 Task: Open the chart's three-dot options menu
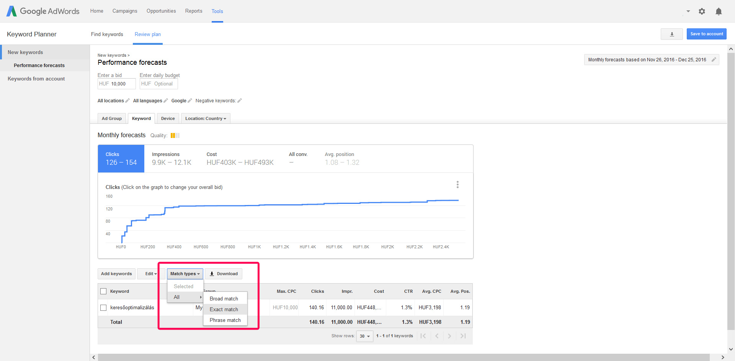tap(457, 185)
